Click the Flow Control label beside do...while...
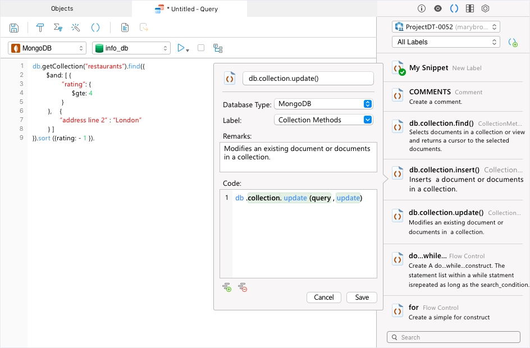 (467, 256)
